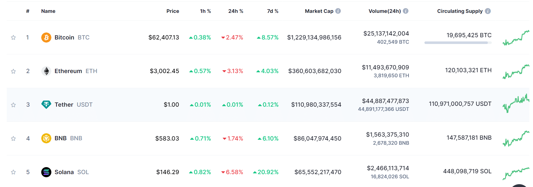Click Bitcoin market cap $1,229,134,986,156
533x187 pixels.
[x=314, y=38]
